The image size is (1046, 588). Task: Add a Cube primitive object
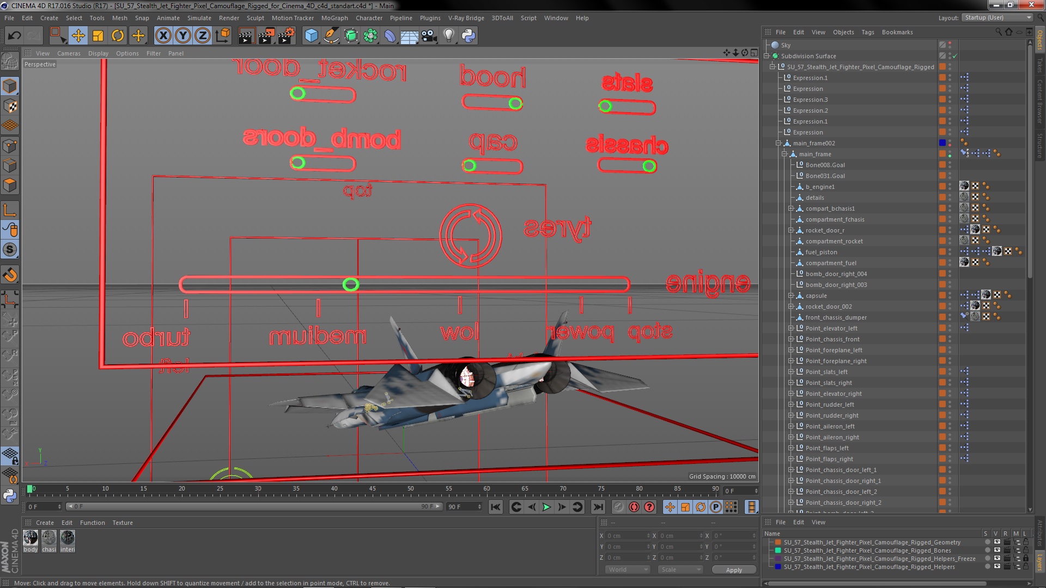311,36
